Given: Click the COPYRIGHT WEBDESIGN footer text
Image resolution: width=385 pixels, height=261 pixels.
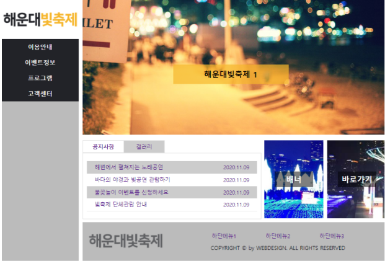Looking at the screenshot, I should click(277, 248).
